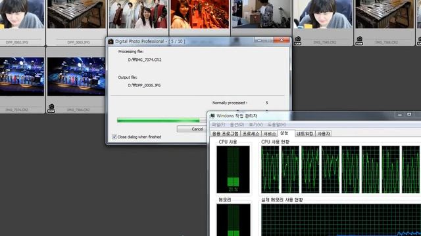Click the green conversion progress bar
421x236 pixels.
point(161,121)
